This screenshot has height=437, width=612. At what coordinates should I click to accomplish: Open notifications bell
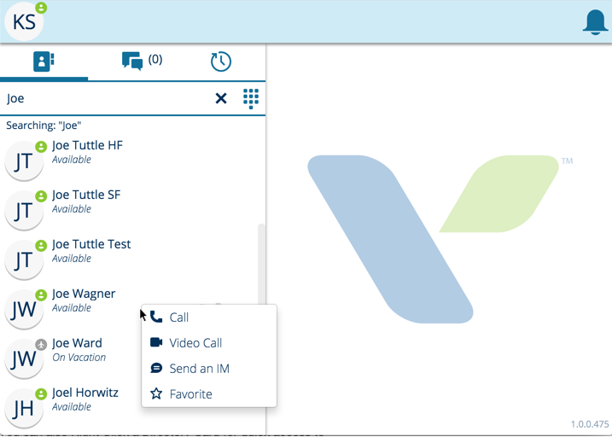tap(595, 22)
